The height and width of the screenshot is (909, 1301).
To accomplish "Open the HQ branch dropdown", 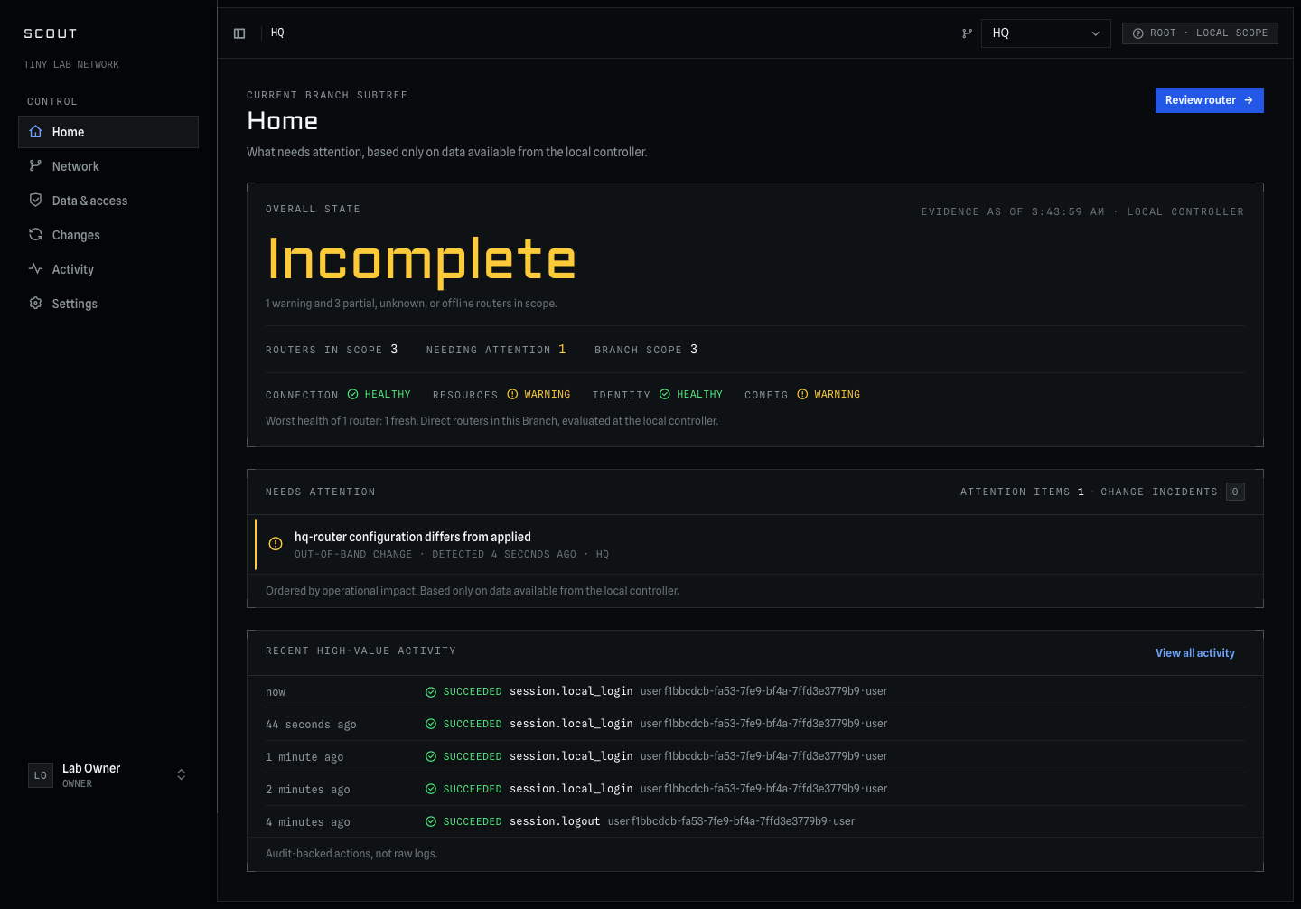I will tap(1045, 33).
